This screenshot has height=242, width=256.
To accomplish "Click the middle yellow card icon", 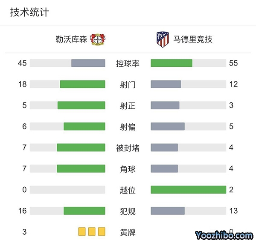I will (92, 232).
